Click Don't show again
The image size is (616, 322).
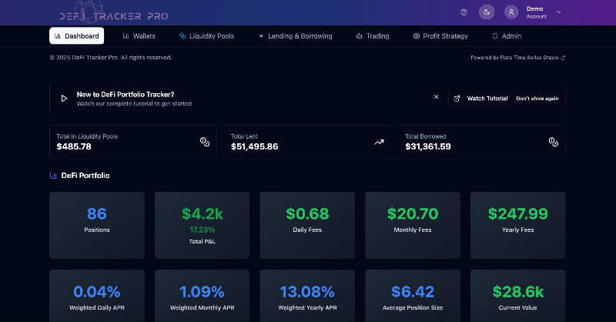pos(537,99)
